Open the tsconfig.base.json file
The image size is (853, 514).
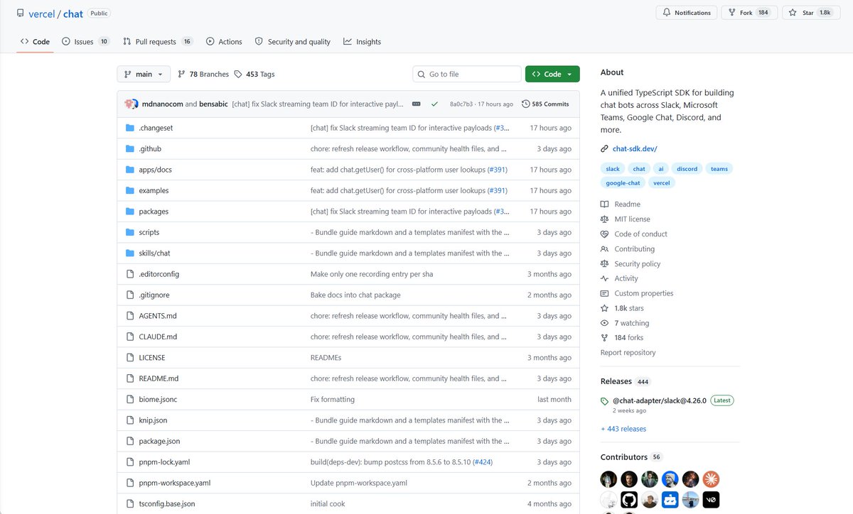tap(167, 504)
